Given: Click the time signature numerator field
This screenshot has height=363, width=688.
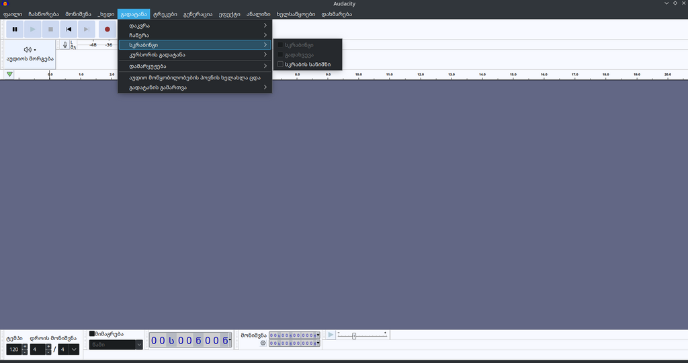Looking at the screenshot, I should click(38, 350).
